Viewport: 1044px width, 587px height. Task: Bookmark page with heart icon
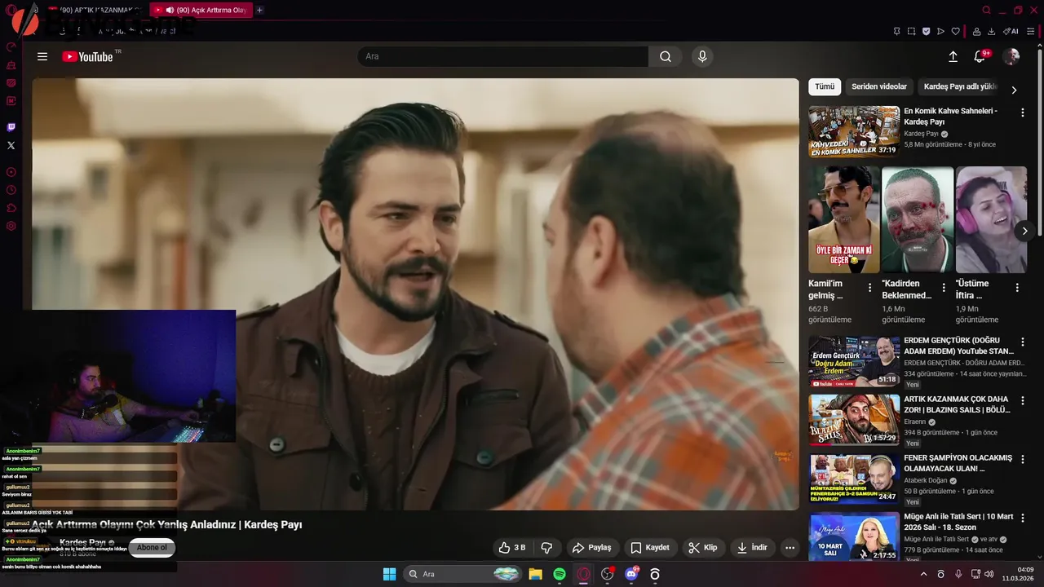(x=955, y=31)
